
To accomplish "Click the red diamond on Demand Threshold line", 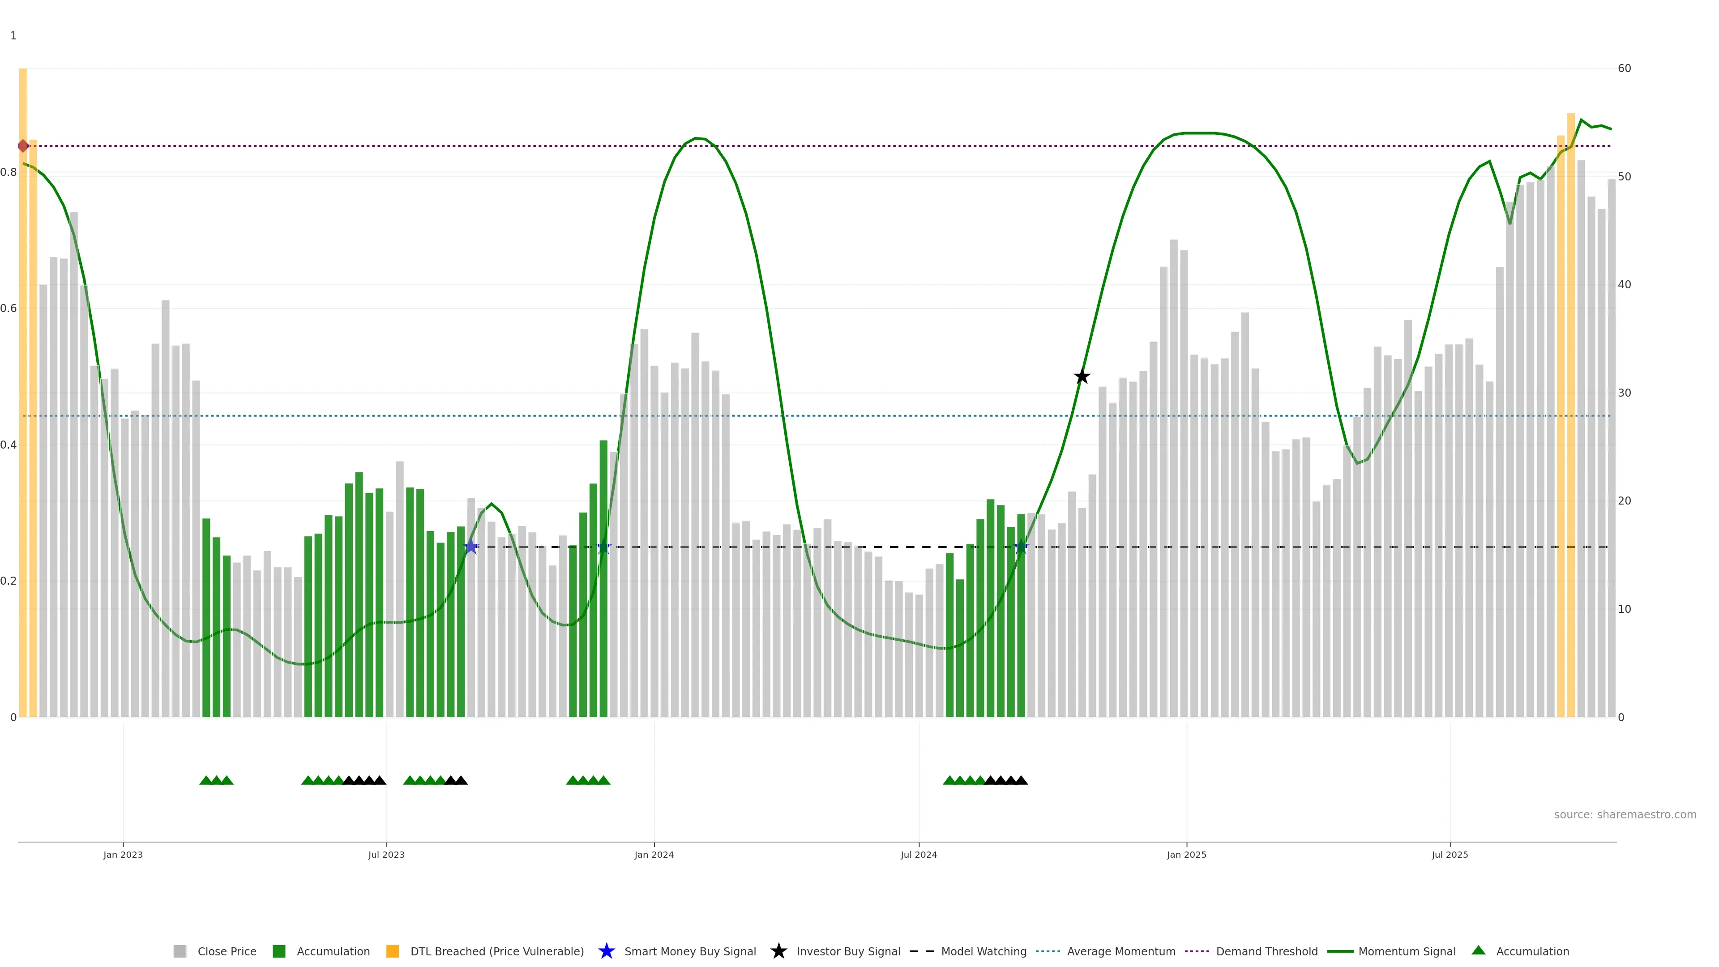I will [23, 145].
